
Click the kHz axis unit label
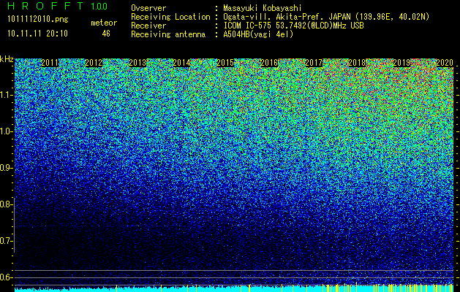(x=7, y=59)
